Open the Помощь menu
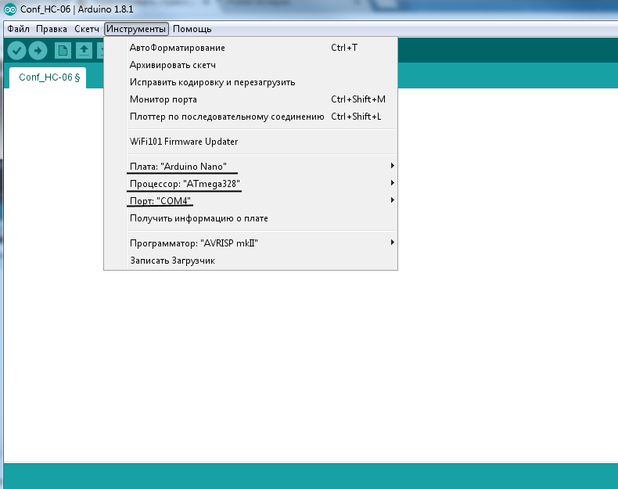This screenshot has height=489, width=618. coord(192,29)
